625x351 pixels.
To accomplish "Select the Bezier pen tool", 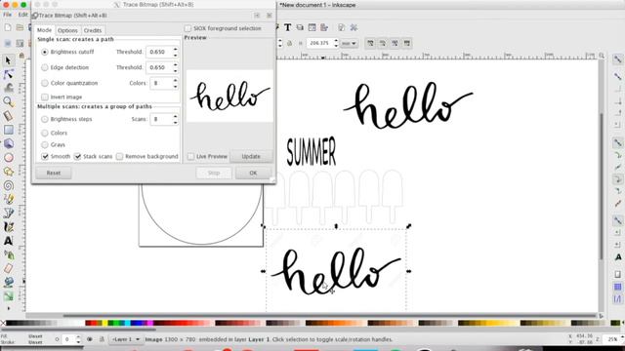I will pos(8,213).
